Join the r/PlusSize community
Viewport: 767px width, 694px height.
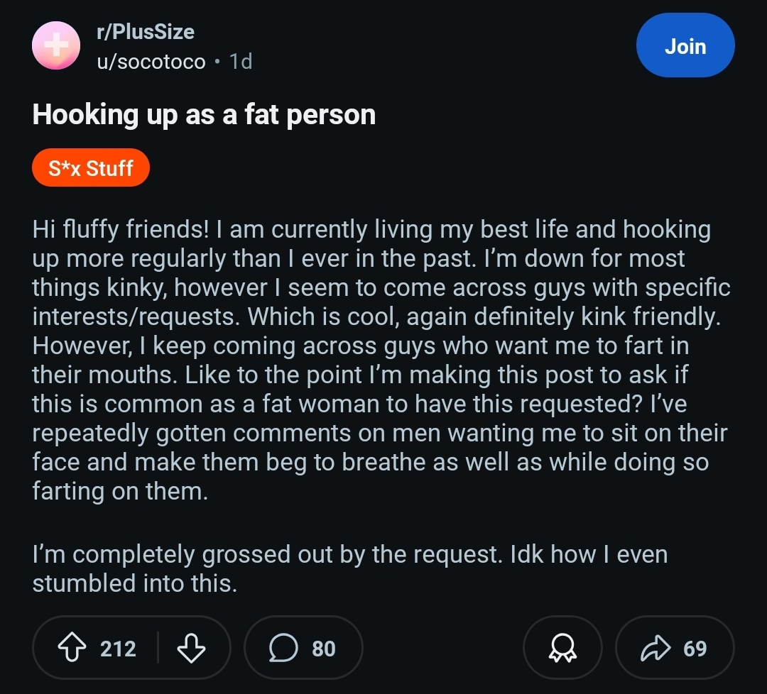pos(685,45)
